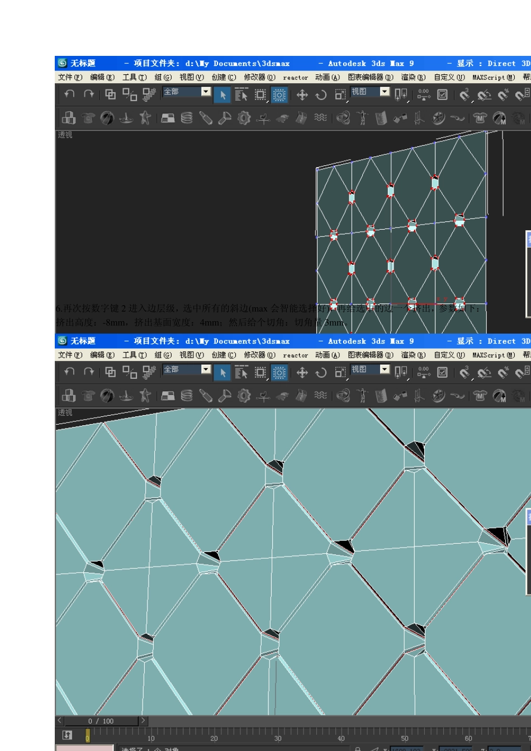The image size is (531, 751).
Task: Click frame 50 on the track bar
Action: 405,738
